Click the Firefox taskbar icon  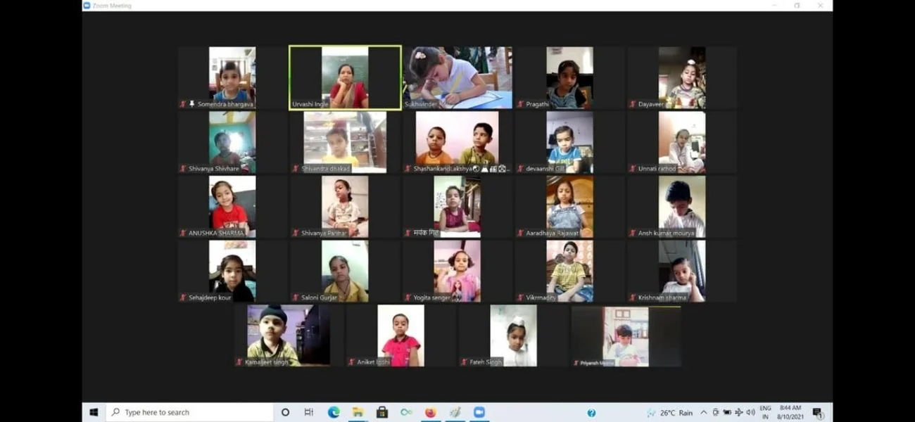pos(431,412)
